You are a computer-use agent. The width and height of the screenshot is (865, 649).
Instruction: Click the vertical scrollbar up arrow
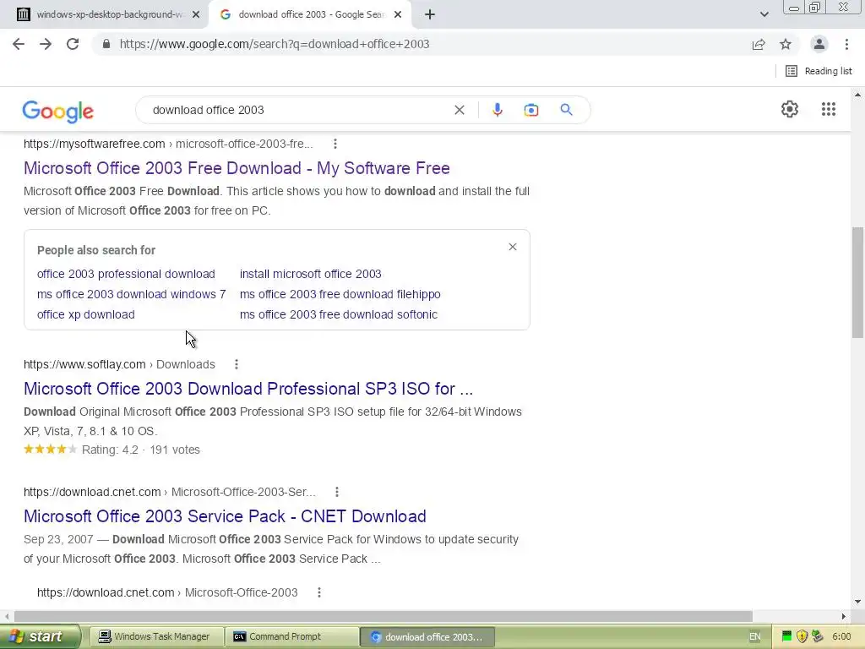click(857, 95)
